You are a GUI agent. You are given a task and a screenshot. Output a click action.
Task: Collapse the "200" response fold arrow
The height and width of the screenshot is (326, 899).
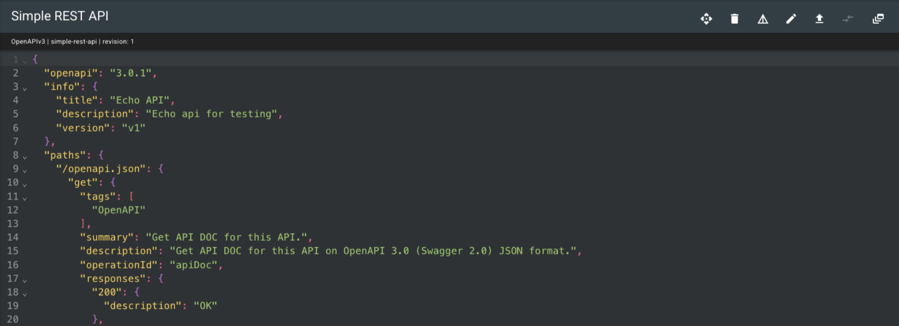[x=25, y=294]
